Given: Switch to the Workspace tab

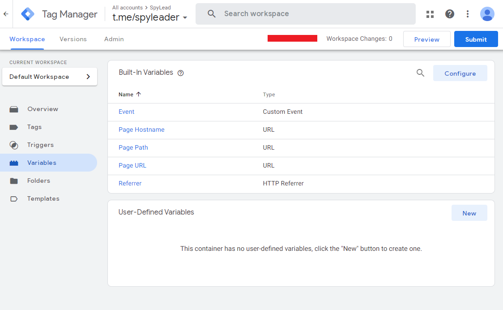Looking at the screenshot, I should click(27, 39).
